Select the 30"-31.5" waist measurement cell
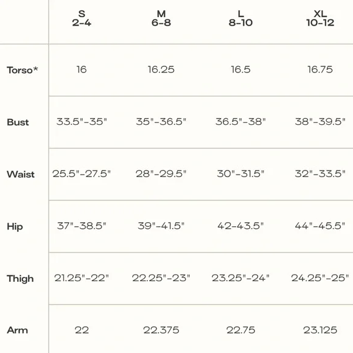Image resolution: width=353 pixels, height=353 pixels. 240,173
